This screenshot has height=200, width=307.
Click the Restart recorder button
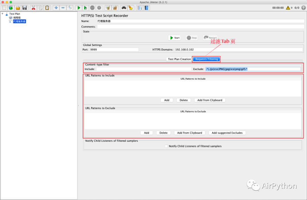click(x=210, y=38)
